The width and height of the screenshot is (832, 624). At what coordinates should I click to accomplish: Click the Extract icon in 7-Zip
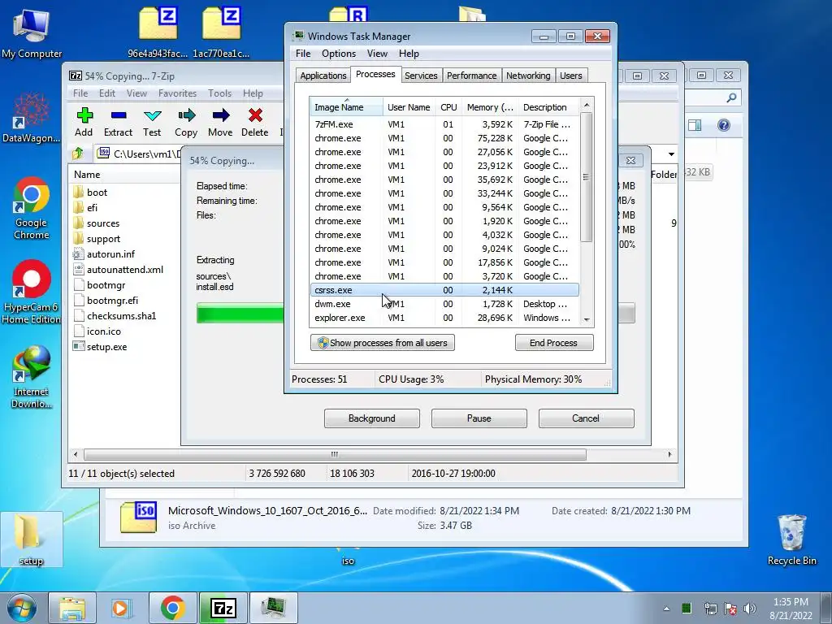[x=118, y=122]
